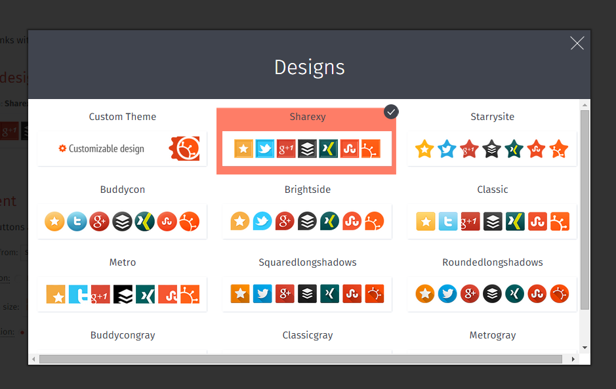
Task: Click the star favorites icon in Sharexy design
Action: pos(243,148)
